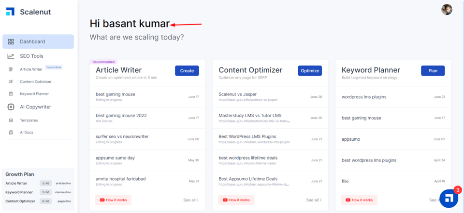
Task: Open the 'best gaming mouse 2022' article
Action: pos(121,116)
